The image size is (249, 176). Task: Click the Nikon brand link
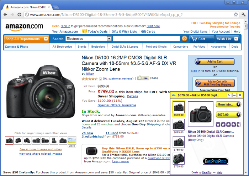point(90,74)
